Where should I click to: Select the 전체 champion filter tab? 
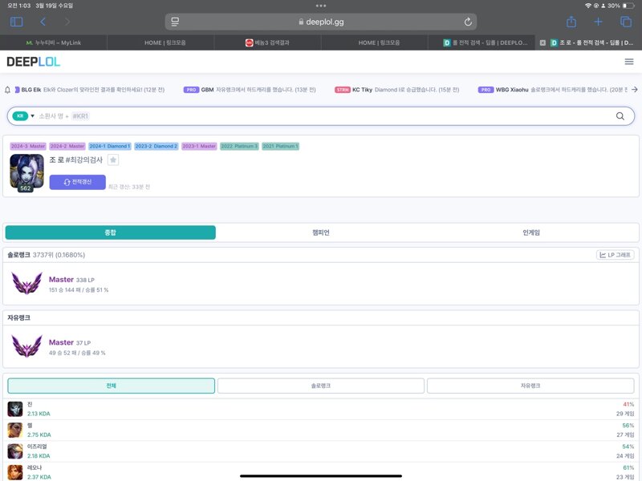[111, 386]
